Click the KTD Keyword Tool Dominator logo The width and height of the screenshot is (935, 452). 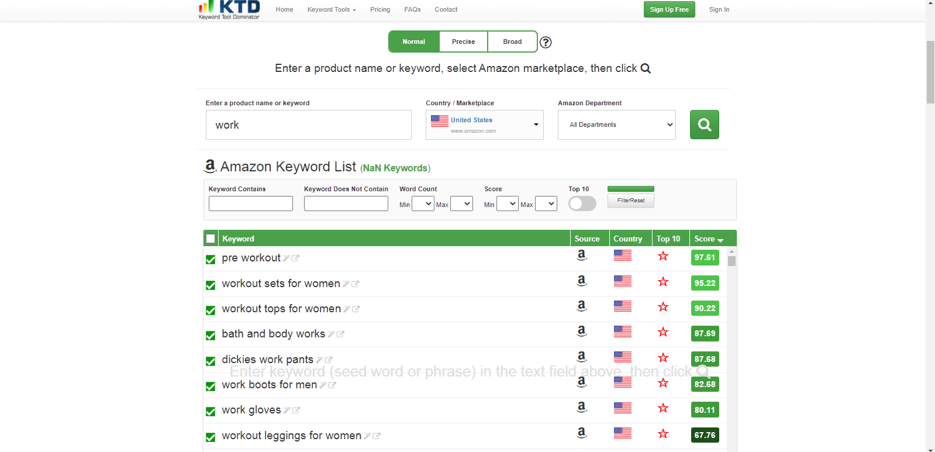point(229,10)
